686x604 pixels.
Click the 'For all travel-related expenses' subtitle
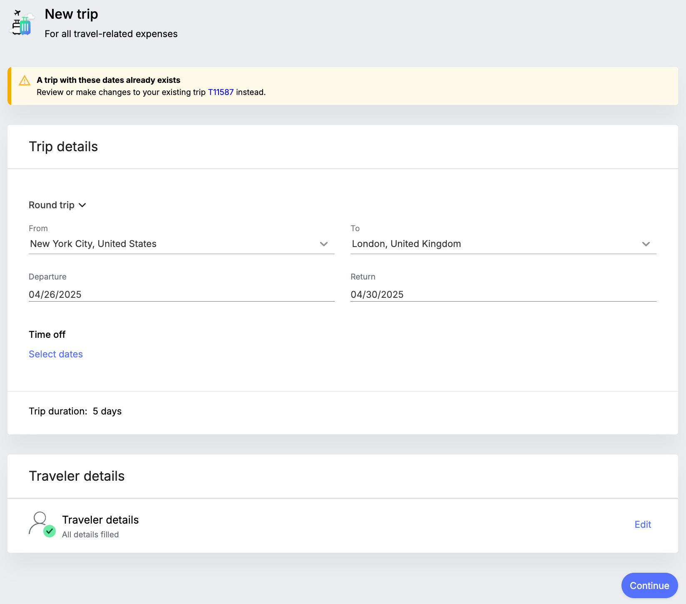click(111, 34)
